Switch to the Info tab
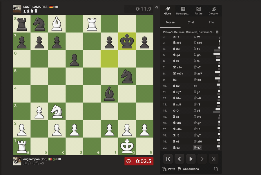 tap(211, 22)
